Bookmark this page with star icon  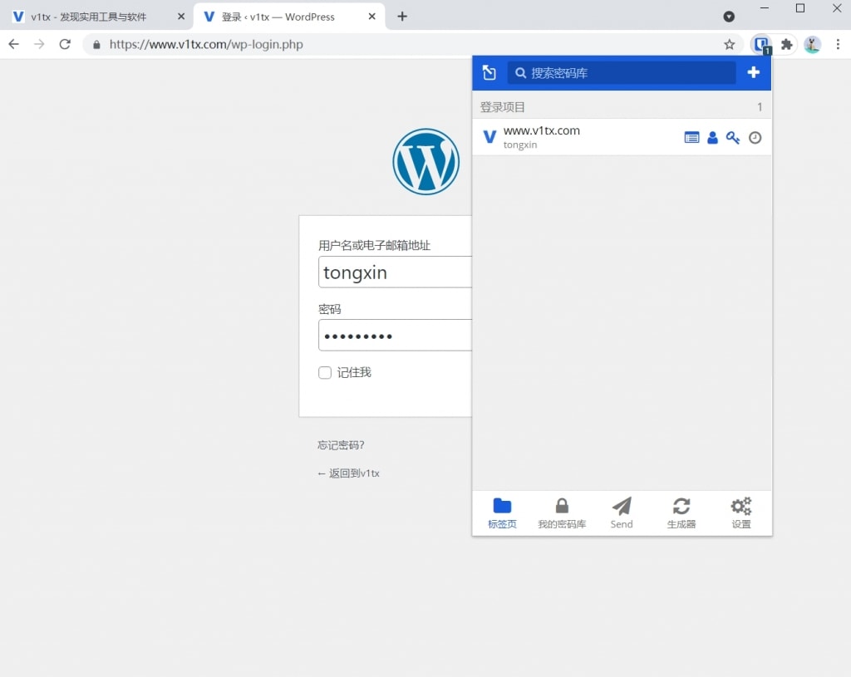click(x=730, y=45)
